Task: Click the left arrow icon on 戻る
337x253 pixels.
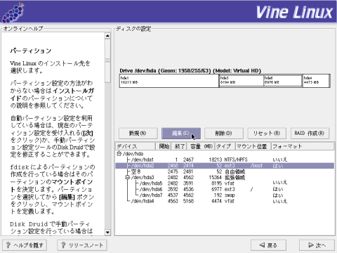Action: [x=262, y=245]
